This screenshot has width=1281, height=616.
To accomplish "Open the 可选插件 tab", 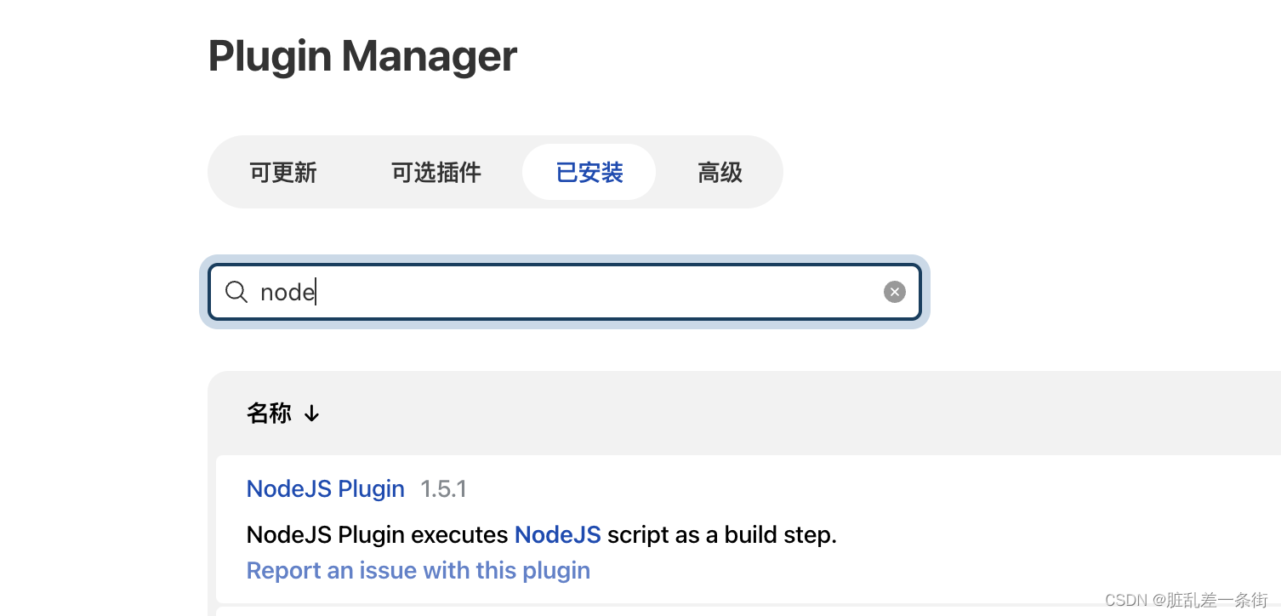I will coord(436,173).
